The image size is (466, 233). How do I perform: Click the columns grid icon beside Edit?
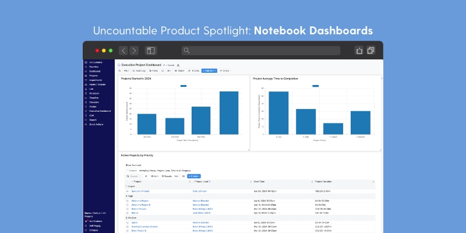[x=183, y=176]
